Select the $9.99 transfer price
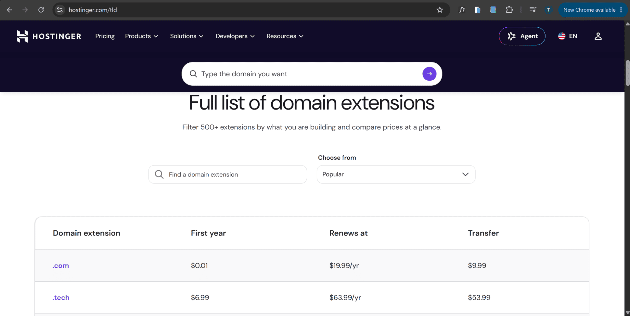Screen dimensions: 630x316 click(x=477, y=266)
